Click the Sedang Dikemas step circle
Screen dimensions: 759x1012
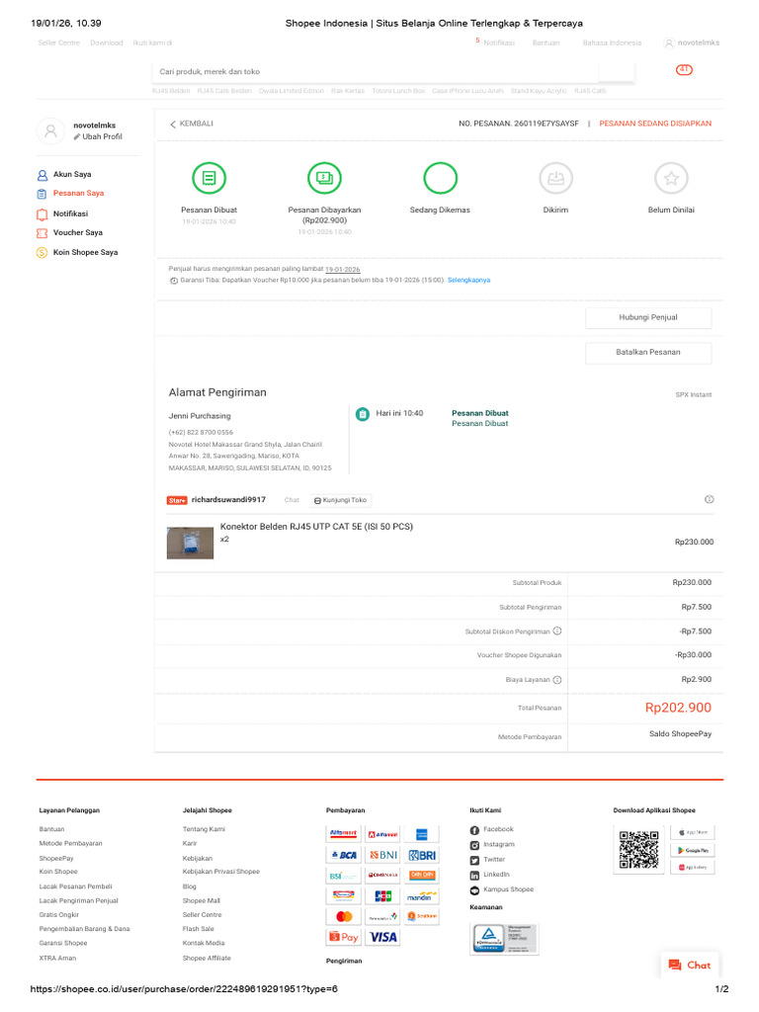pos(440,178)
